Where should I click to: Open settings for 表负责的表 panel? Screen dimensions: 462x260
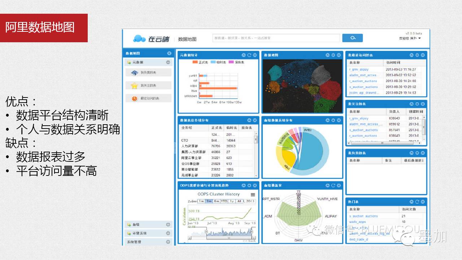pos(417,153)
